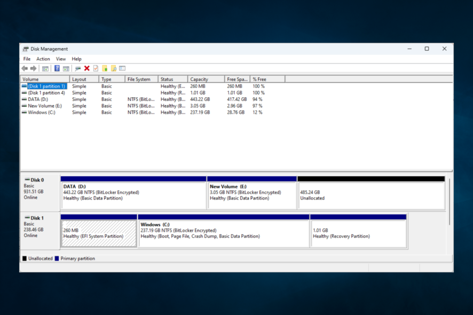Viewport: 473px width, 315px height.
Task: Click the Show/Hide Action Pane icon
Action: click(x=66, y=68)
